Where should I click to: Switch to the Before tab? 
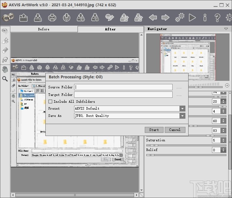click(x=44, y=29)
